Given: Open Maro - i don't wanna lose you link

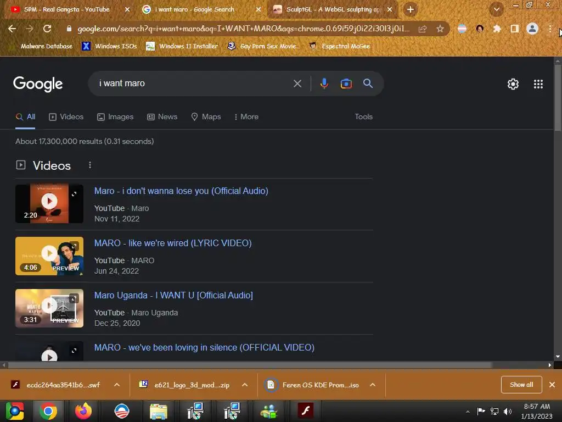Looking at the screenshot, I should (x=181, y=191).
